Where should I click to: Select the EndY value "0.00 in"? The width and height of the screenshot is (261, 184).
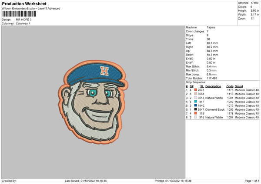[x=211, y=62]
